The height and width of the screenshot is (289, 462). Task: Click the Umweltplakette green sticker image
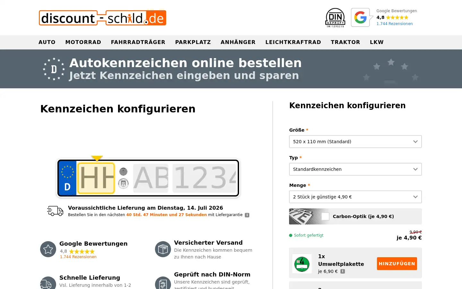click(x=302, y=264)
